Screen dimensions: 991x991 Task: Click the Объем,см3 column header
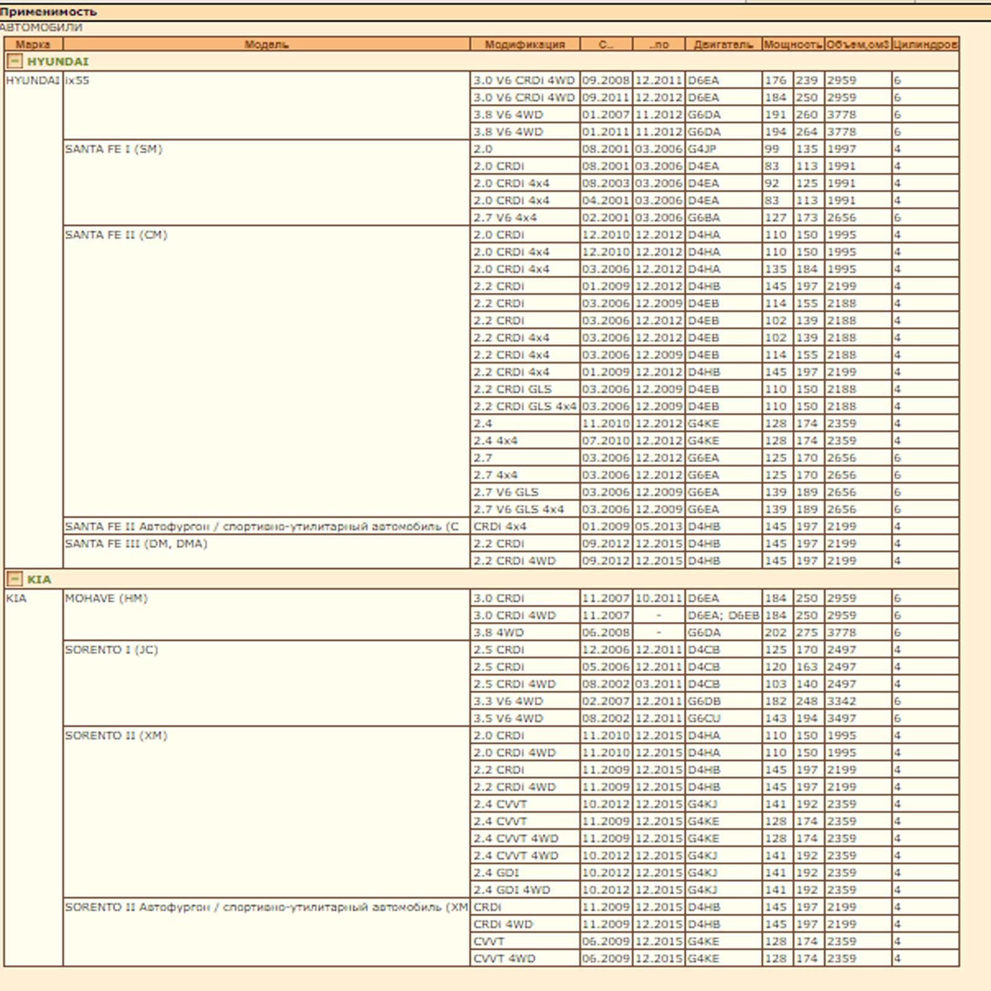857,44
